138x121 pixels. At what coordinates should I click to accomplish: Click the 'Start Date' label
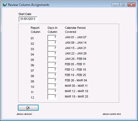coord(25,14)
